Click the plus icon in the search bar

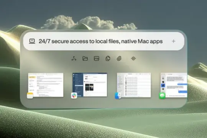click(x=174, y=41)
